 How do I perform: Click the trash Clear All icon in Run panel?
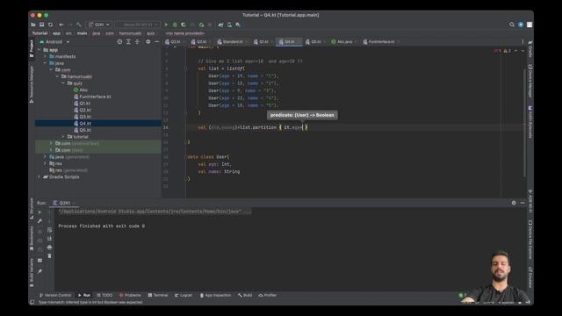tap(49, 256)
